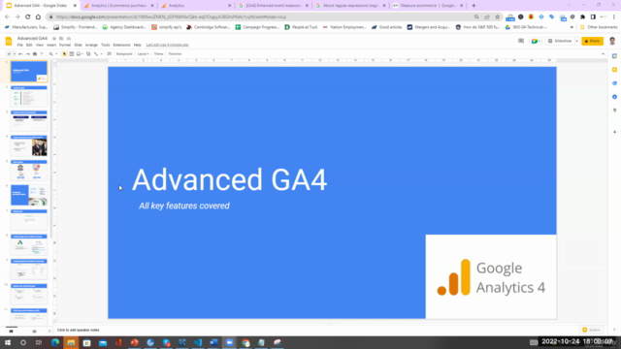Image resolution: width=621 pixels, height=349 pixels.
Task: Open the View menu
Action: [39, 46]
